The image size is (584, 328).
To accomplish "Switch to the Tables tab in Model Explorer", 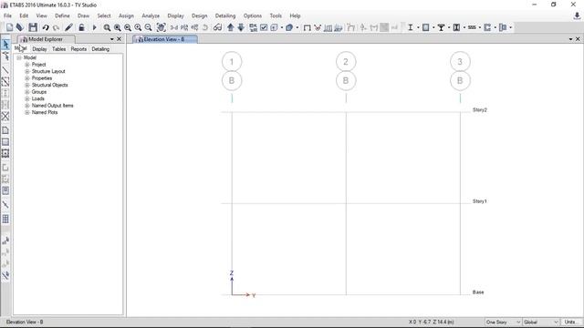I will click(x=58, y=49).
